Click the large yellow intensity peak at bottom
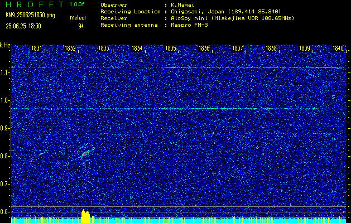Viewport: 351px width, 223px height. (86, 216)
